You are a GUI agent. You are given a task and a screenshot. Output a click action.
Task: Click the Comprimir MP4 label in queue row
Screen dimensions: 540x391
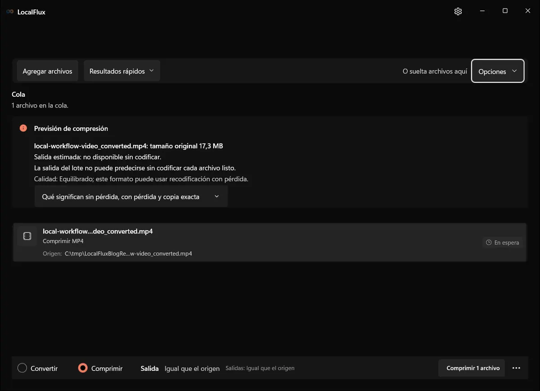(63, 241)
